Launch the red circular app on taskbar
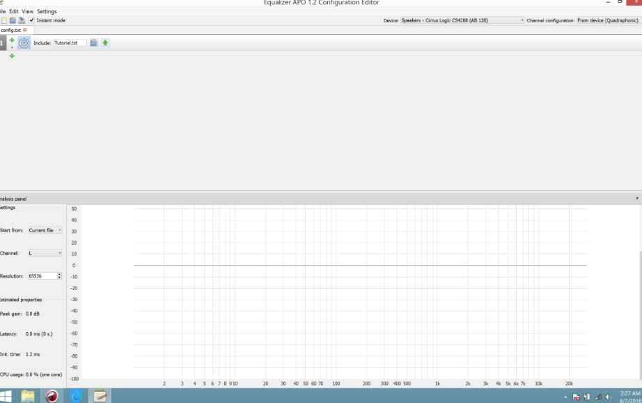Image resolution: width=642 pixels, height=403 pixels. tap(52, 397)
